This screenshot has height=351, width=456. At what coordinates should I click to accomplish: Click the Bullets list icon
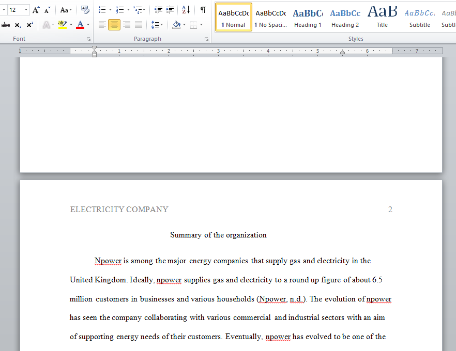[102, 10]
